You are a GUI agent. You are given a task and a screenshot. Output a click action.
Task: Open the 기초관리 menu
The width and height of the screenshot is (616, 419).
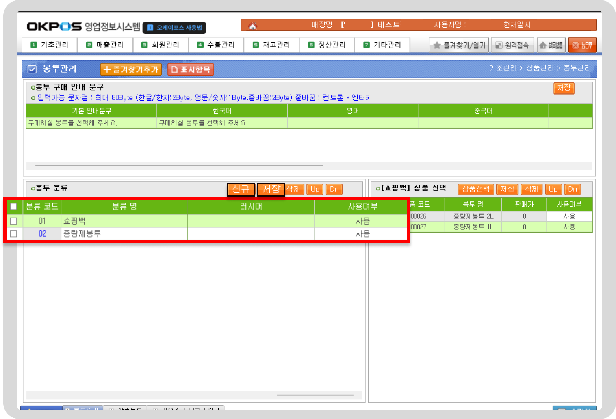(50, 45)
